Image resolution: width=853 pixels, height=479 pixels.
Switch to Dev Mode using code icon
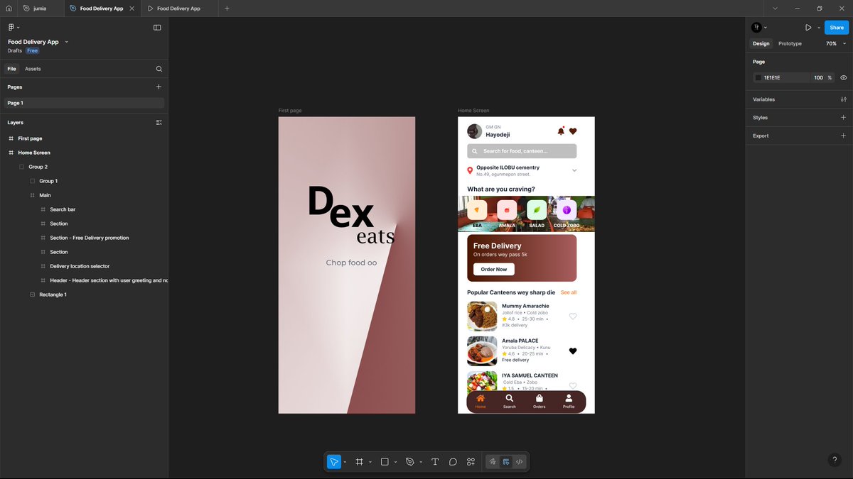pos(519,461)
